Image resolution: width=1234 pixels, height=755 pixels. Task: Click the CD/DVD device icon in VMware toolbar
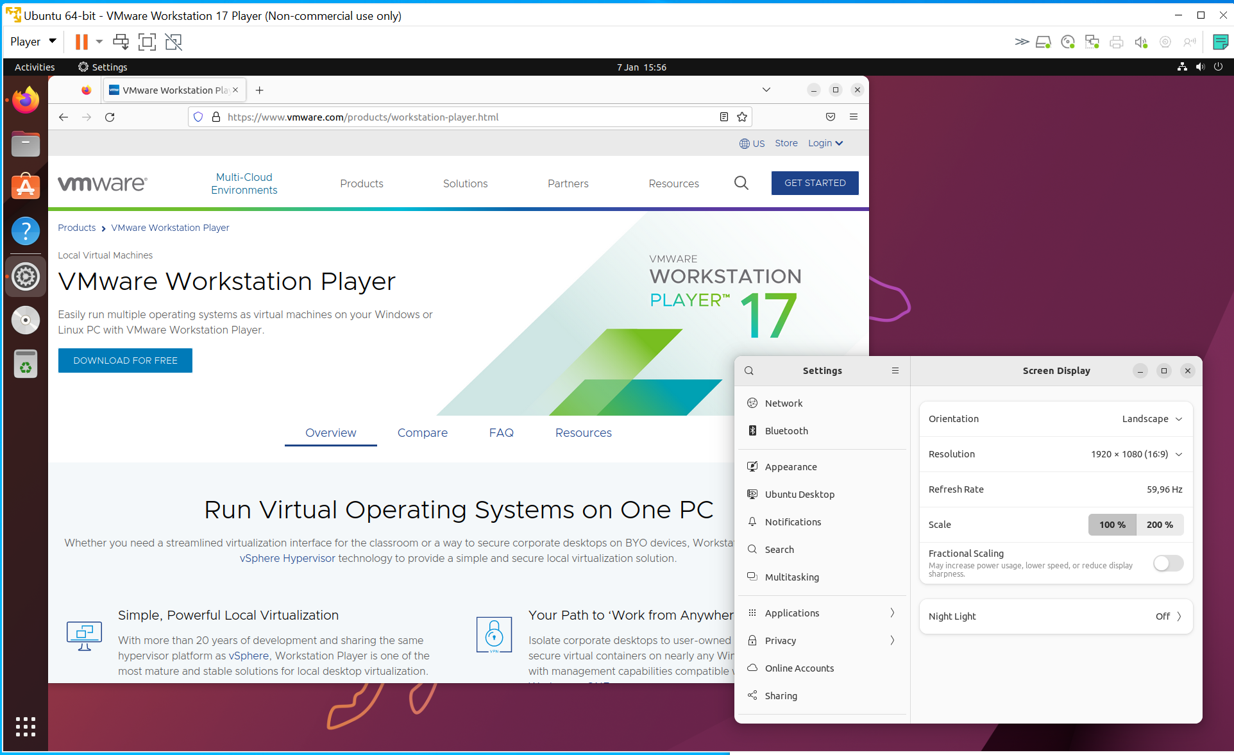pyautogui.click(x=1067, y=42)
